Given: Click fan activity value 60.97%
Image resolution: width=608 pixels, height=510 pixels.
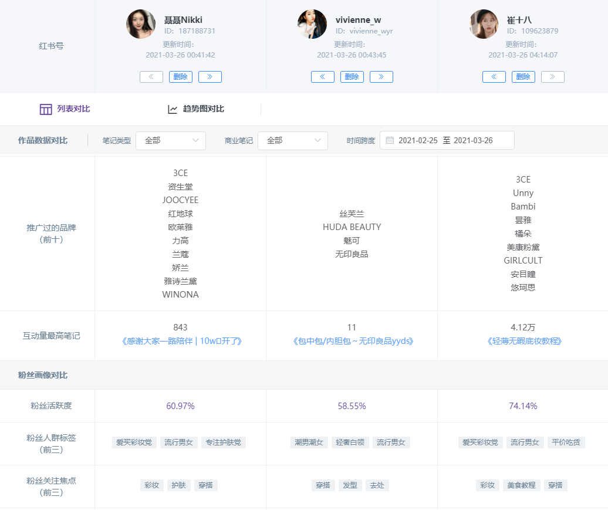Looking at the screenshot, I should coord(180,406).
